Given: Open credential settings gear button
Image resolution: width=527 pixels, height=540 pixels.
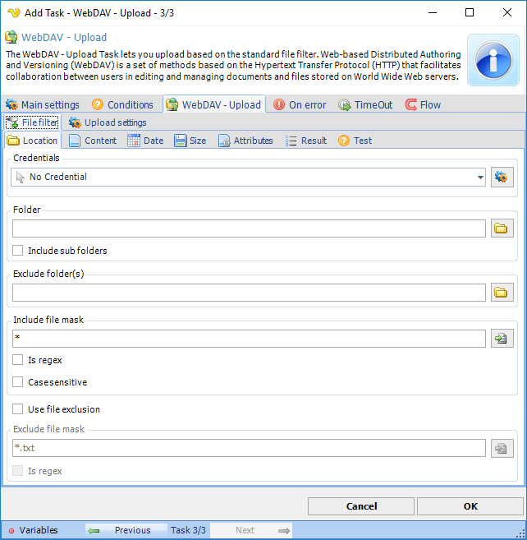Looking at the screenshot, I should tap(502, 177).
